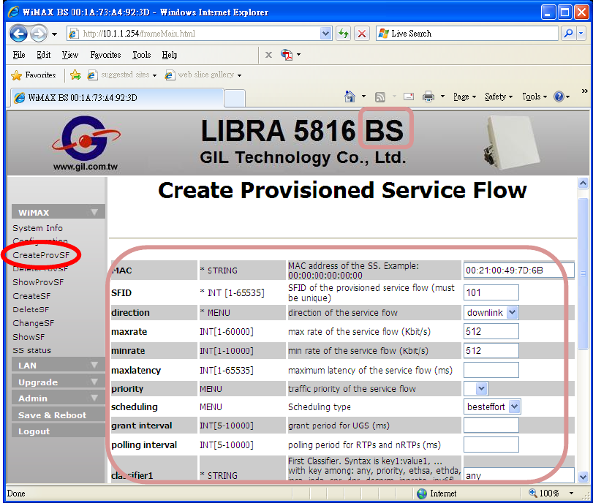This screenshot has height=503, width=593.
Task: Click the Live Search box
Action: click(467, 34)
